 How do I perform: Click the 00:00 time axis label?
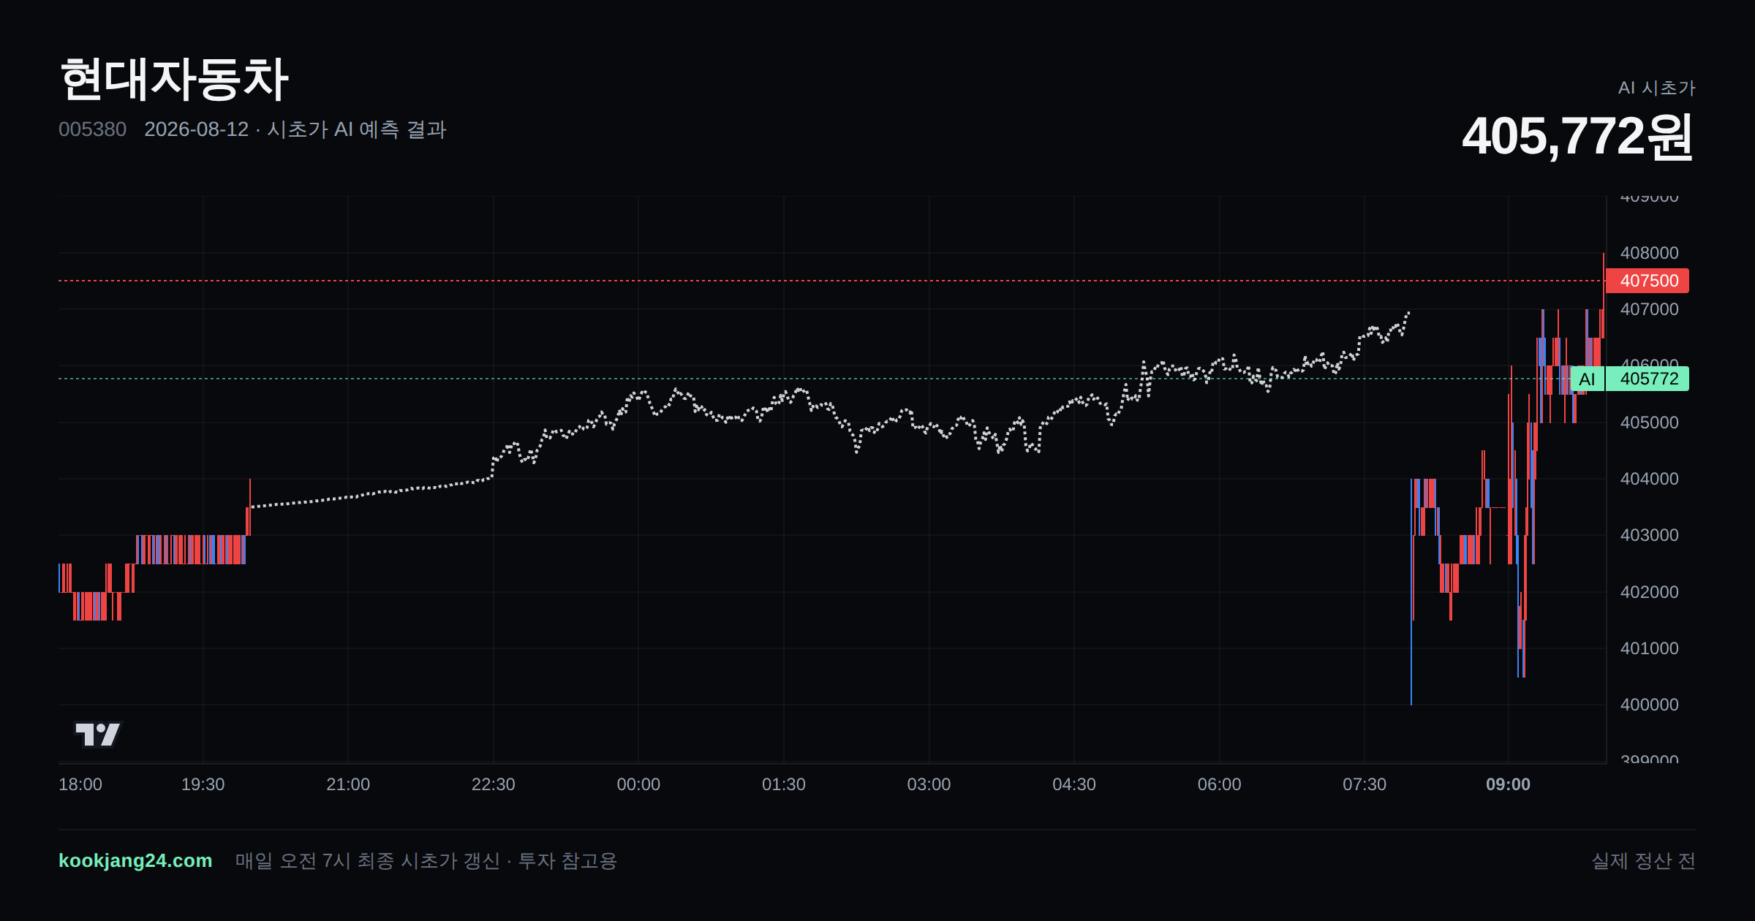point(638,784)
